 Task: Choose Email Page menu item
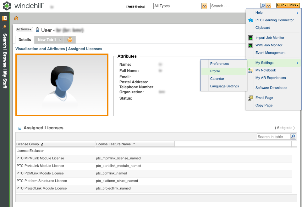[x=264, y=98]
